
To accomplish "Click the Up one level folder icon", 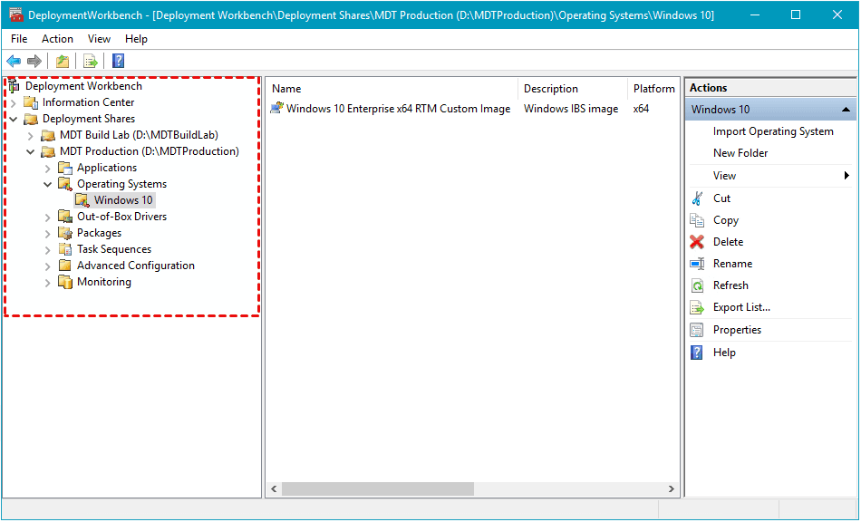I will [x=63, y=61].
